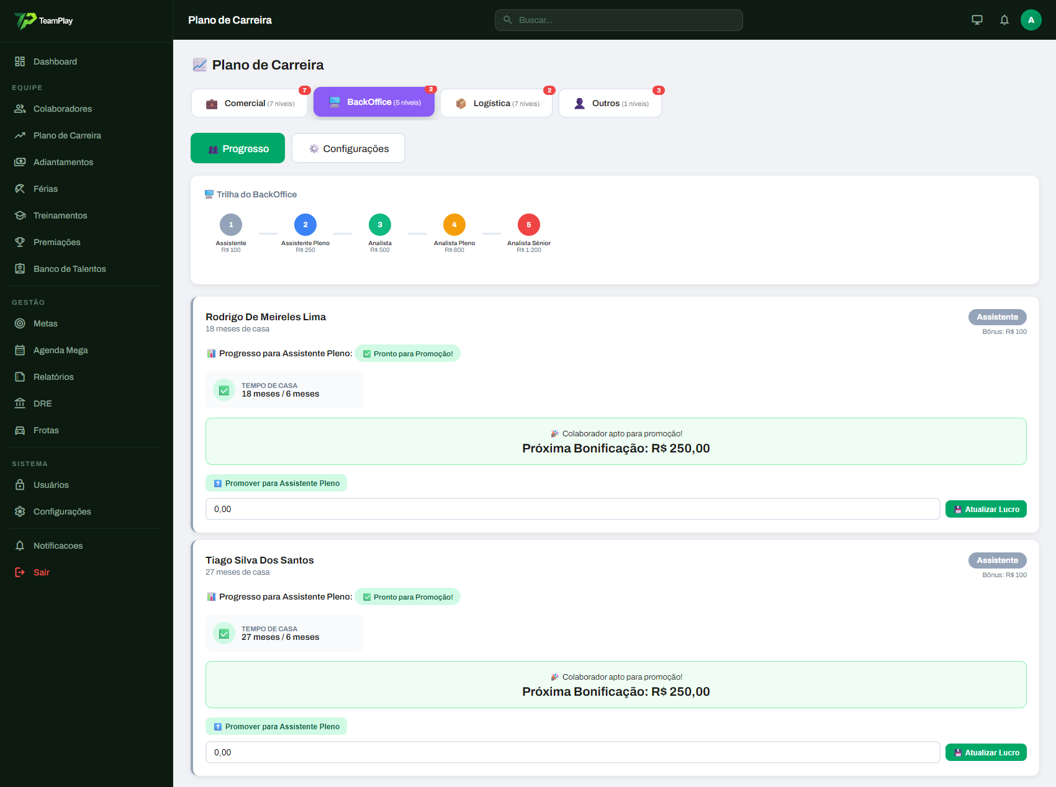1056x787 pixels.
Task: Click Tiago's Assistente badge
Action: (x=997, y=560)
